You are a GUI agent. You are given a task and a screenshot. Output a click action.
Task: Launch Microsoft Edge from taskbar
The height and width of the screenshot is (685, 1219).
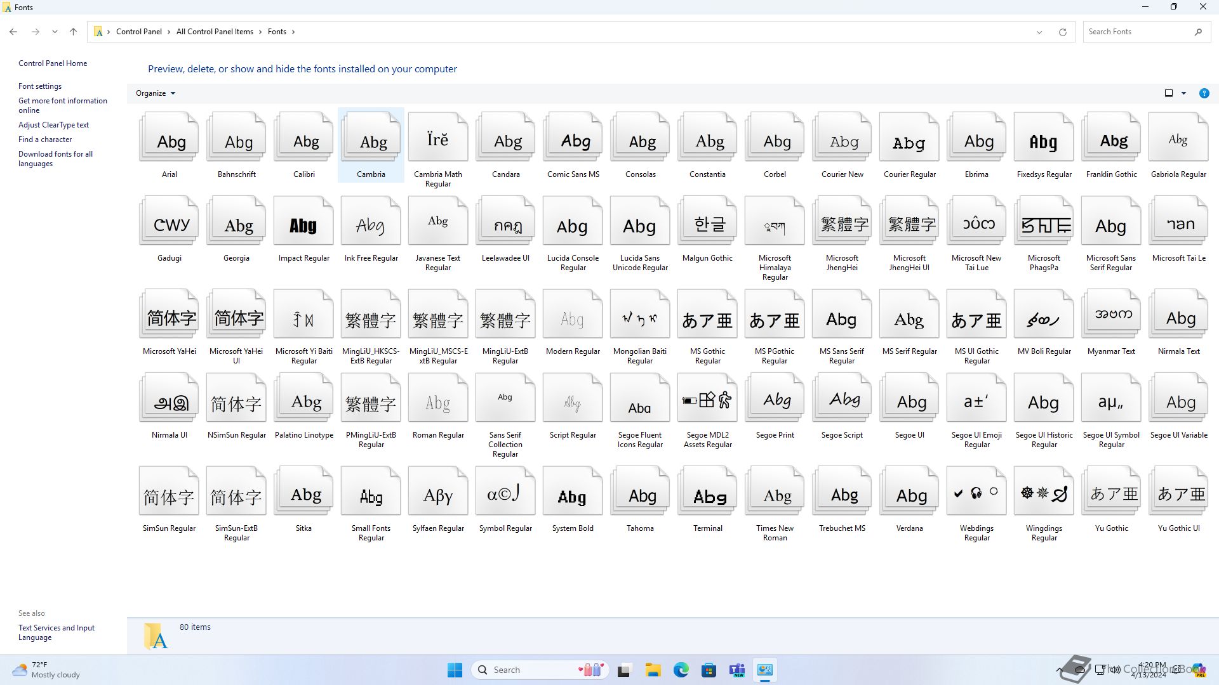[x=681, y=670]
